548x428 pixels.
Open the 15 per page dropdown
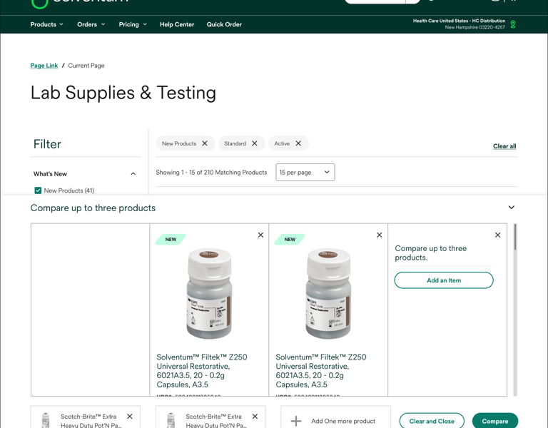click(x=305, y=172)
